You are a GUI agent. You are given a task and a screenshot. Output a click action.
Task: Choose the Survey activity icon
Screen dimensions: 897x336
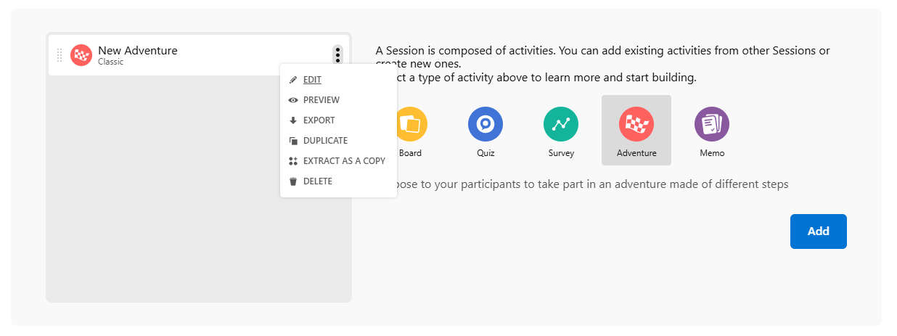pos(561,124)
